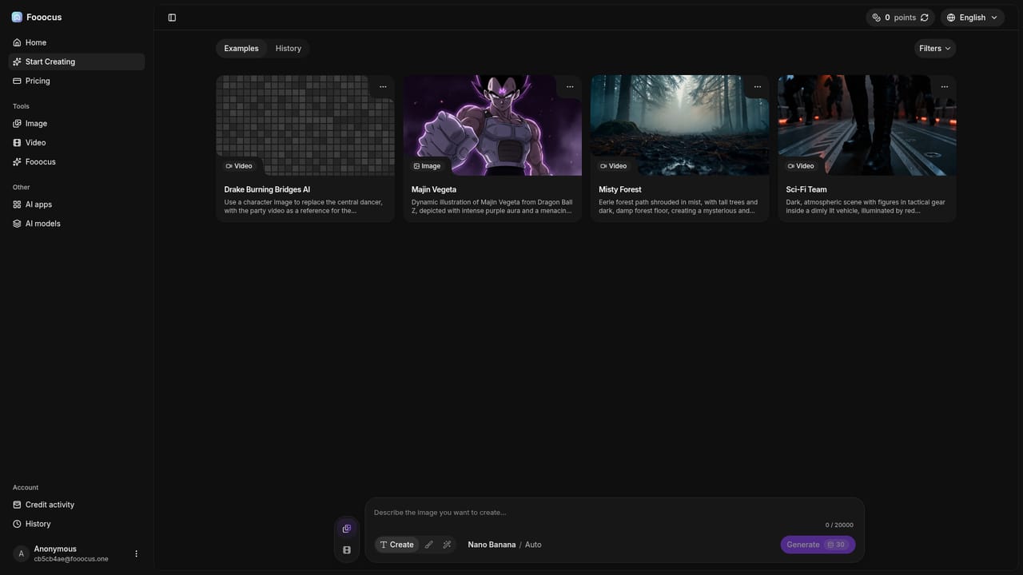This screenshot has width=1023, height=575.
Task: Select the edit pencil mode icon
Action: tap(428, 545)
